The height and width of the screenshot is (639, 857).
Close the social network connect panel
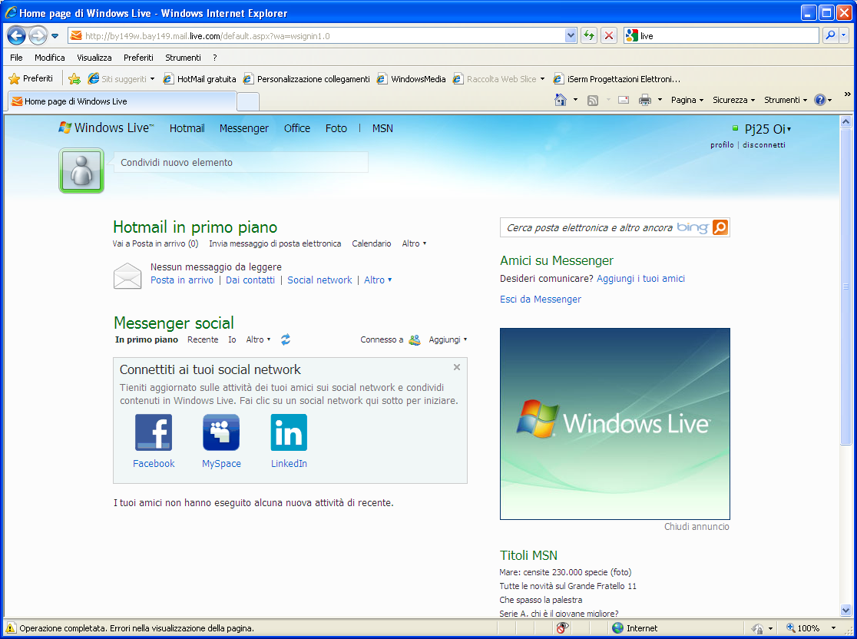point(457,367)
